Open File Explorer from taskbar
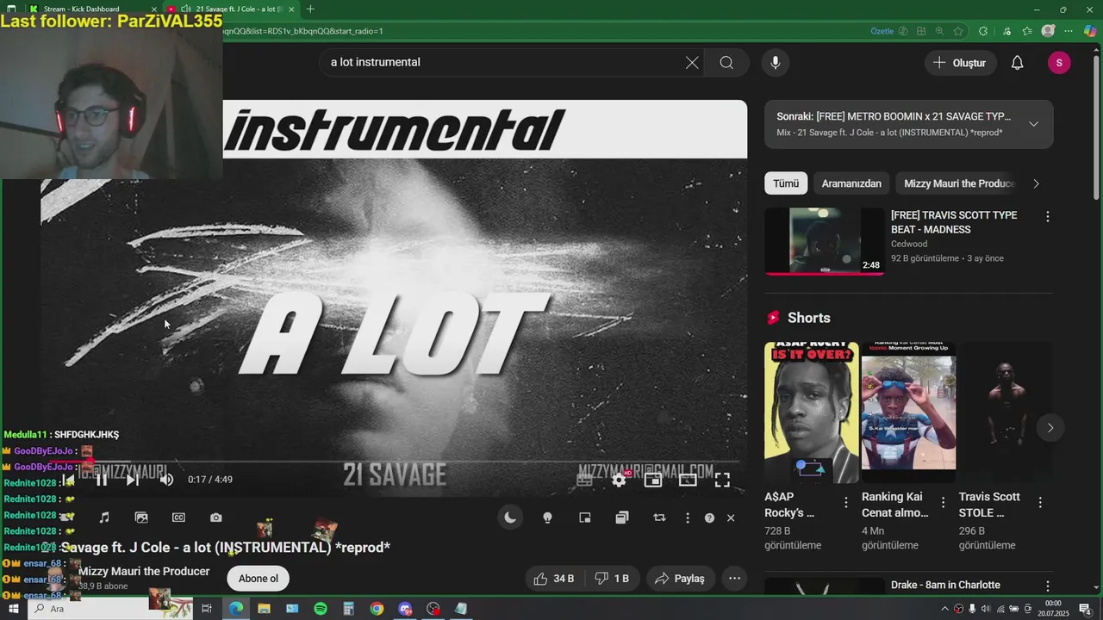The width and height of the screenshot is (1103, 620). coord(264,609)
